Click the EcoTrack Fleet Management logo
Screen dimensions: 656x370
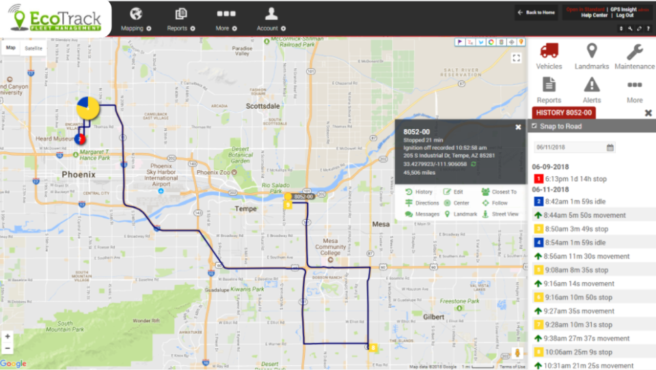[55, 19]
